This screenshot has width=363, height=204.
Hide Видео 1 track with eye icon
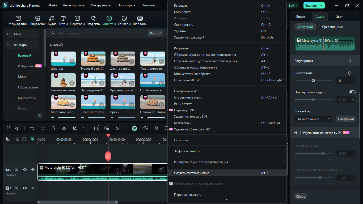click(33, 188)
